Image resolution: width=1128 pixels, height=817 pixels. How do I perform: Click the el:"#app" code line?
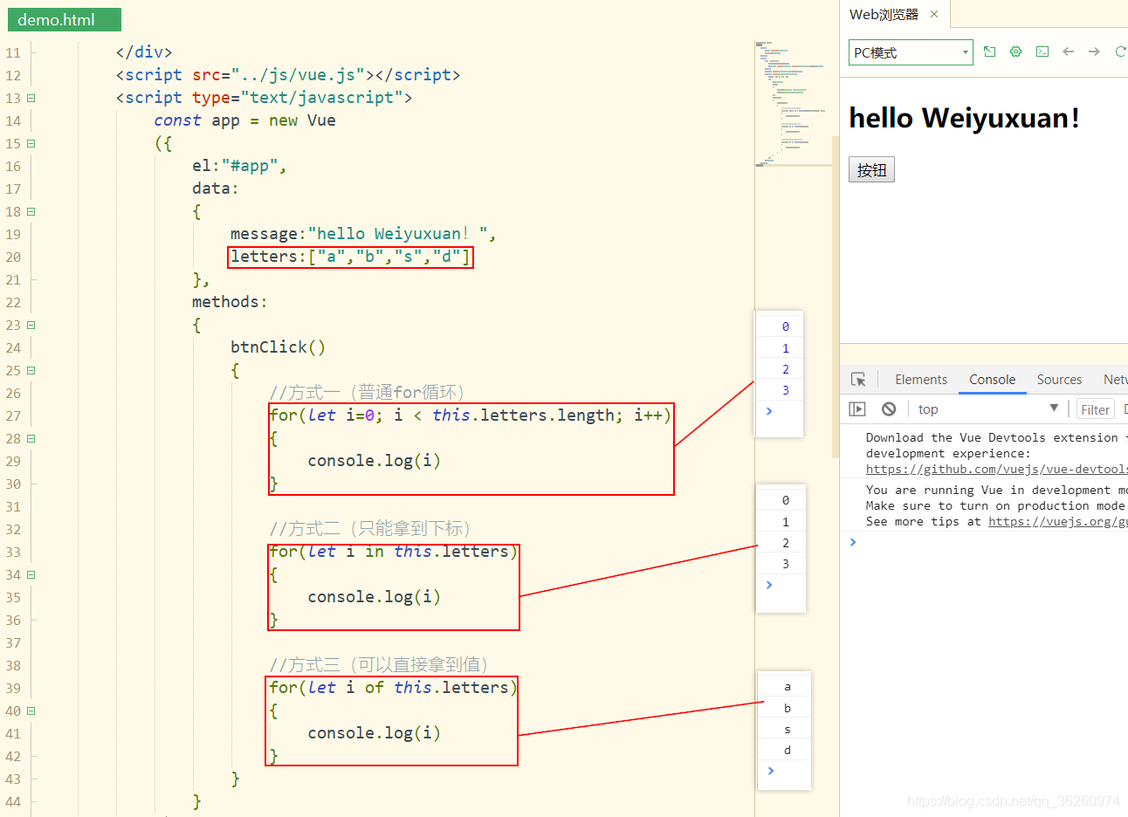click(239, 166)
